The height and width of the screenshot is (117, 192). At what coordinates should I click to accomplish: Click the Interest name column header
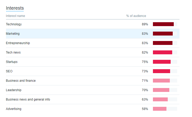click(x=15, y=16)
